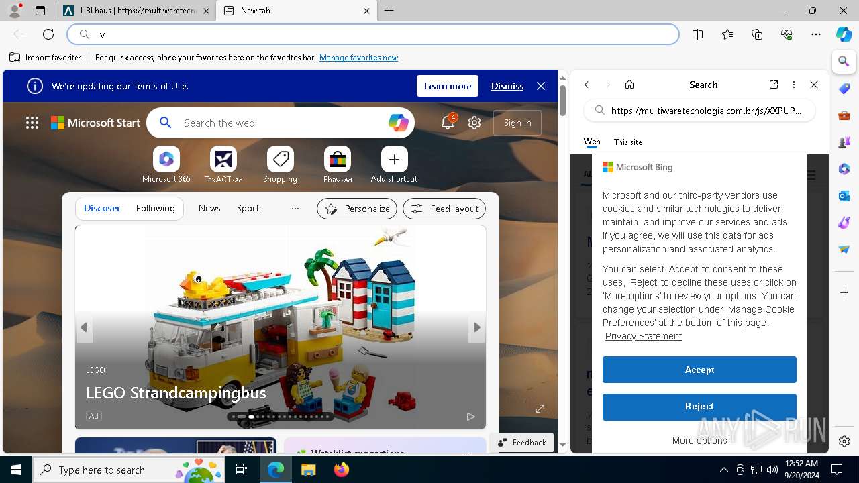Open the Favorites star icon
Image resolution: width=859 pixels, height=483 pixels.
point(727,34)
